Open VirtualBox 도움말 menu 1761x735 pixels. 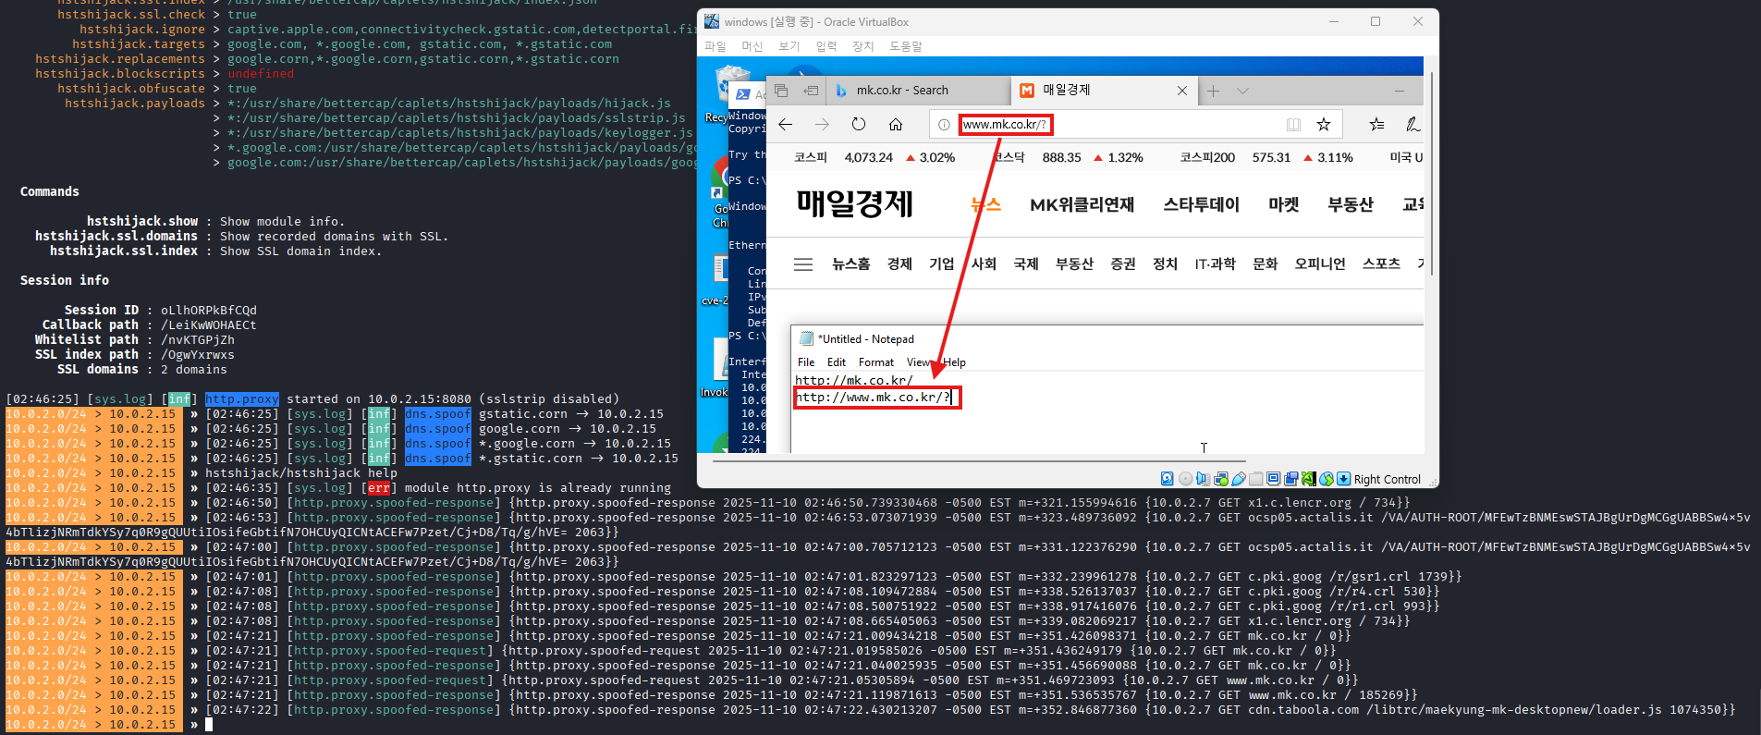tap(906, 46)
